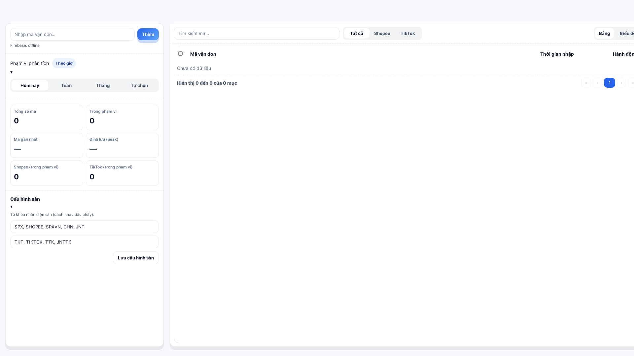Screen dimensions: 634x356
Task: Switch to the Bảng view
Action: (x=604, y=33)
